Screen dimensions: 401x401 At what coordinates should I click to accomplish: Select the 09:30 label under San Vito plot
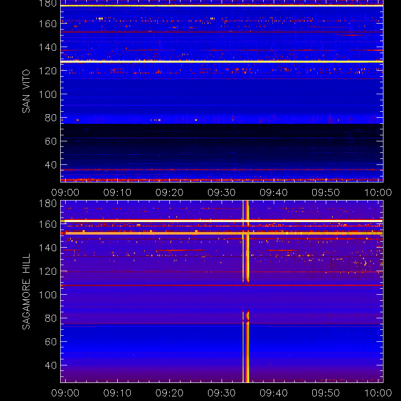click(x=222, y=192)
